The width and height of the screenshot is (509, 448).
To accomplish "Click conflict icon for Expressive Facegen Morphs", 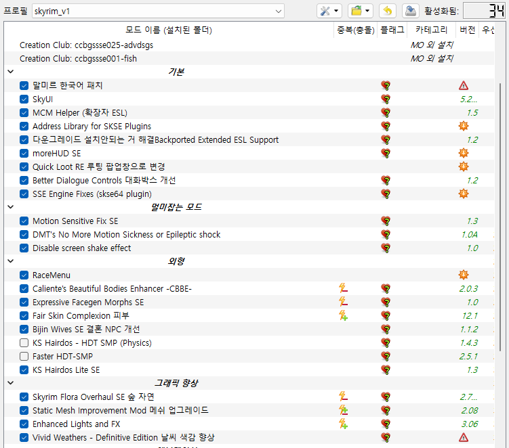I will [343, 302].
